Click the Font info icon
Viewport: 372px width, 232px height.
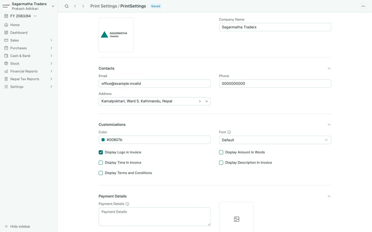click(x=229, y=132)
